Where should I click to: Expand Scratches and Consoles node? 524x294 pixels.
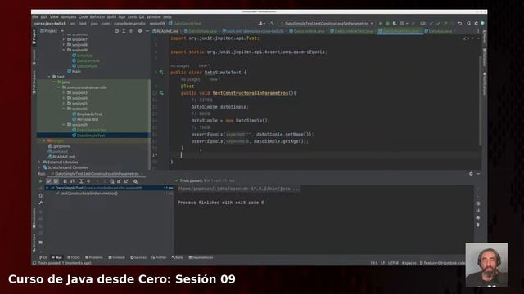click(40, 167)
